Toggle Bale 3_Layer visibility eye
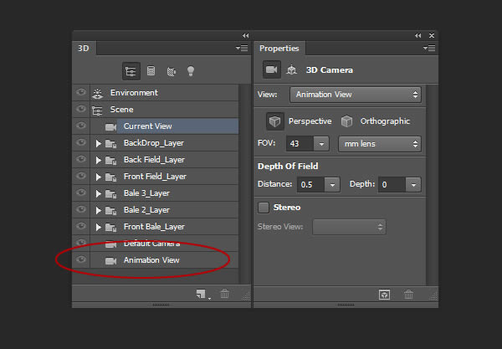Screen dimensions: 502x349 [x=81, y=192]
